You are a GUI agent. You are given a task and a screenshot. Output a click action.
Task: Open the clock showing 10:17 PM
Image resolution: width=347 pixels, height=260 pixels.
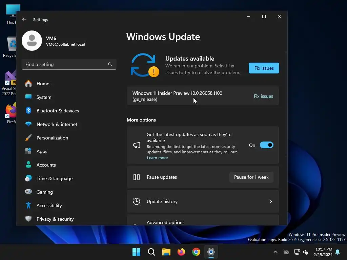click(323, 252)
